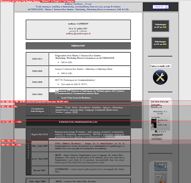Click the 'Compétences Informatiques' cell
Screen dimensions: 191x183
click(37, 110)
